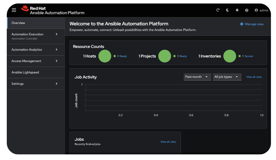Click the 0.6 x-axis tick label
This screenshot has height=160, width=276.
pyautogui.click(x=191, y=115)
